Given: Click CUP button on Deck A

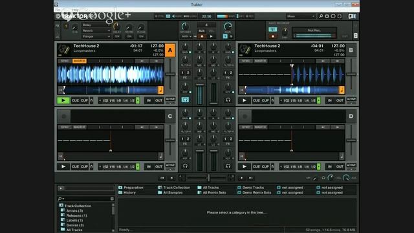Looking at the screenshot, I should coord(84,100).
